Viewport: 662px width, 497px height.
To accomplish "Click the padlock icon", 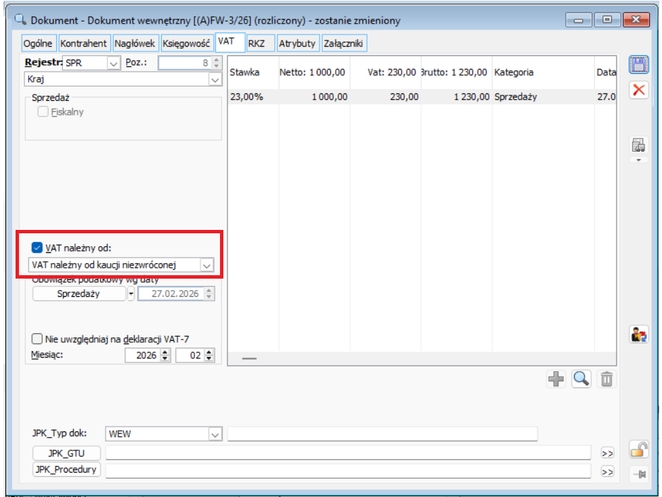I will coord(638,449).
